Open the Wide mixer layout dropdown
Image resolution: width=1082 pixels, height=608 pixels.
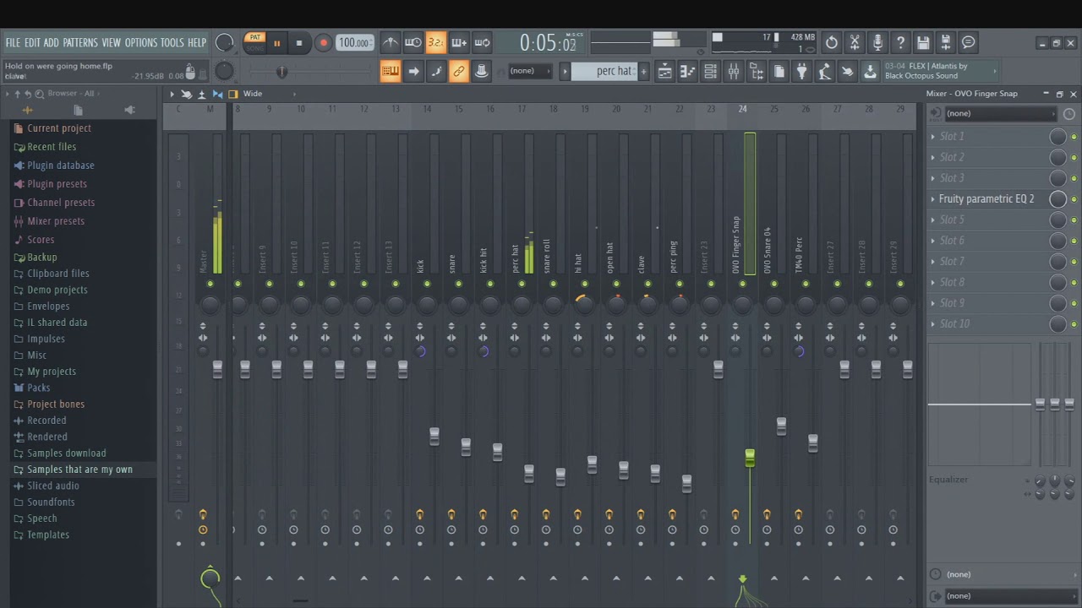270,94
